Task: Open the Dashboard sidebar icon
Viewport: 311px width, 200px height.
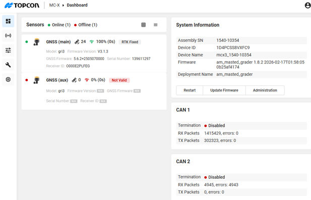Action: tap(8, 21)
